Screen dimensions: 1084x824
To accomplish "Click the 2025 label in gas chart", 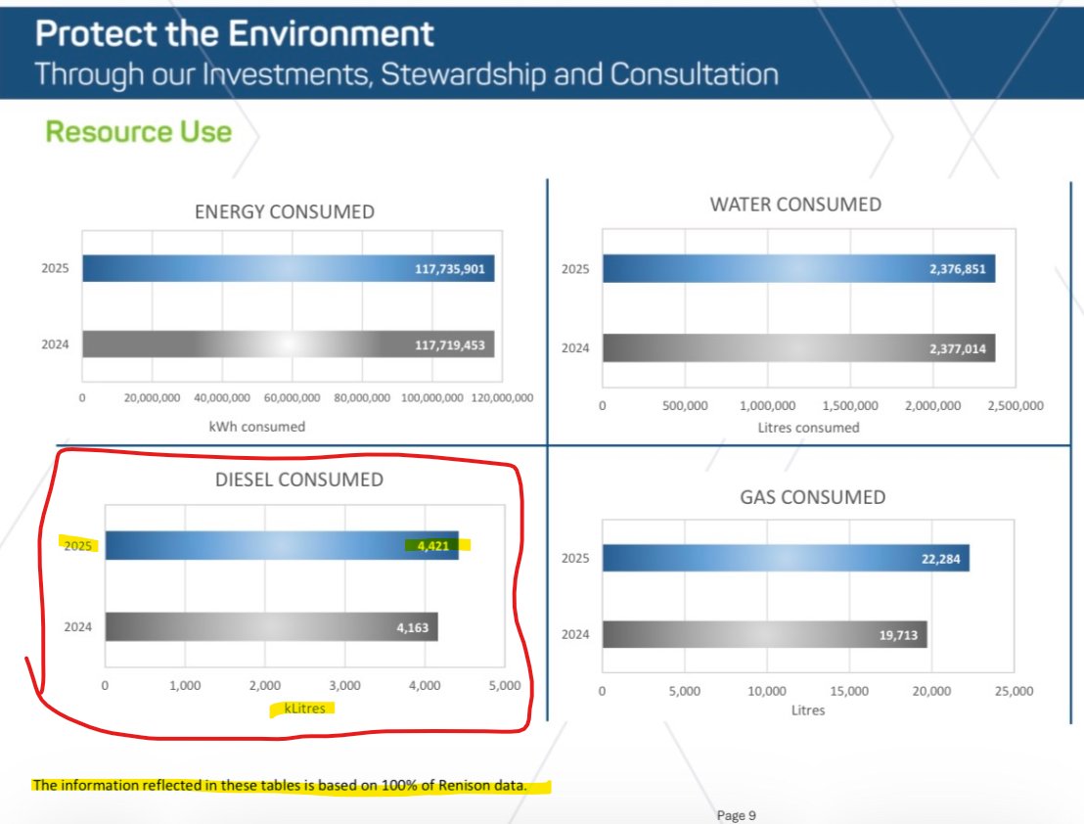I will click(x=575, y=558).
